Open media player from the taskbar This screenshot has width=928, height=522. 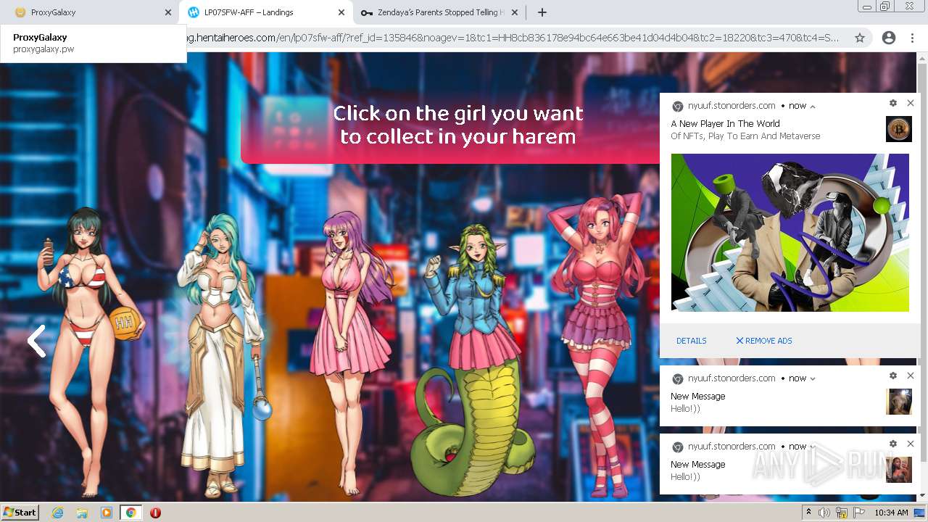[x=107, y=513]
